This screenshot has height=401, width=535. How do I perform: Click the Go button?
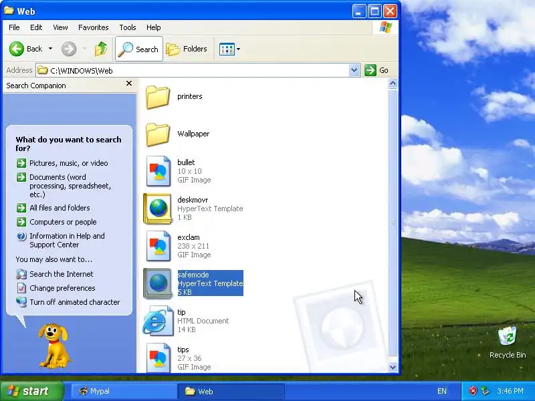pos(377,70)
